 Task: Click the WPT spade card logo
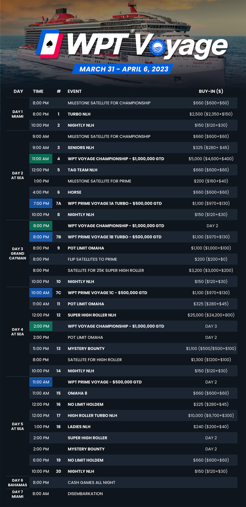(50, 44)
